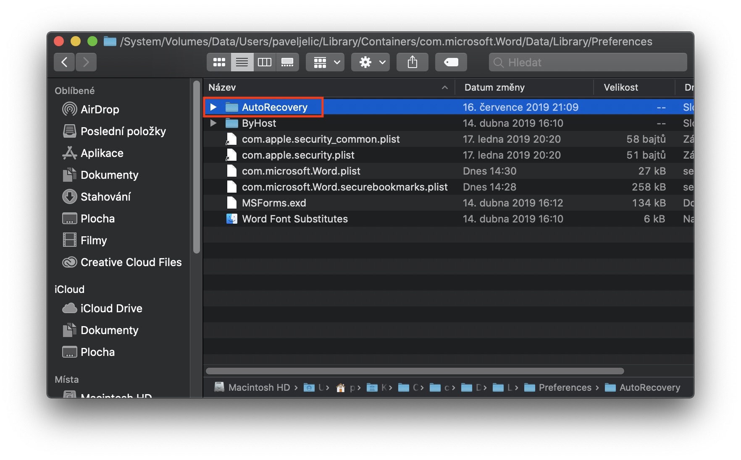Click the AutoRecovery date 16. července 2019 21:09
741x460 pixels.
[x=520, y=107]
